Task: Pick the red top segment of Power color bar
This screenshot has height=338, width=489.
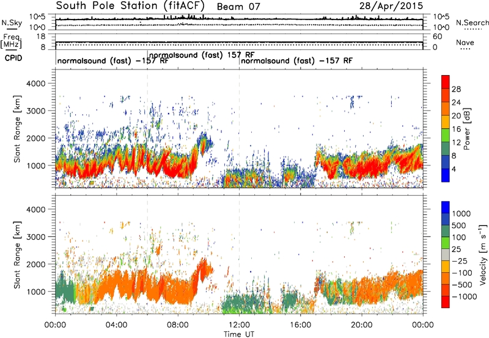Action: (446, 82)
